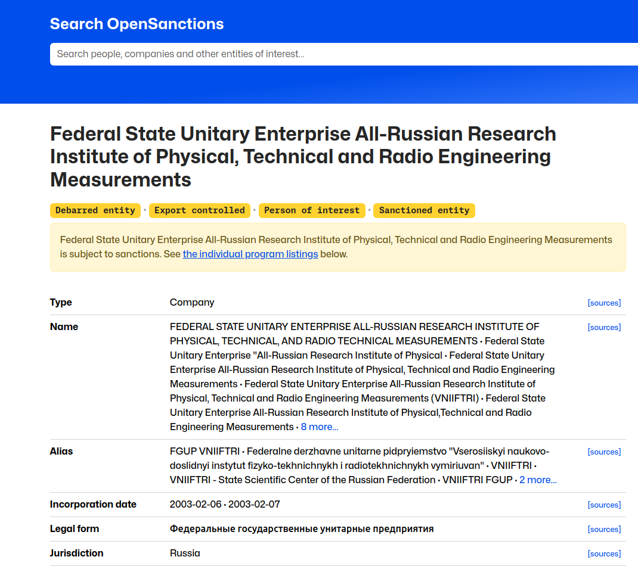Click the Alias row label
Image resolution: width=638 pixels, height=566 pixels.
coord(61,452)
